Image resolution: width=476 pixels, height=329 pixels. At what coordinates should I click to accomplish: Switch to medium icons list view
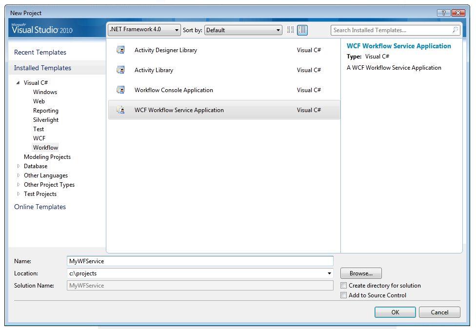coord(302,30)
